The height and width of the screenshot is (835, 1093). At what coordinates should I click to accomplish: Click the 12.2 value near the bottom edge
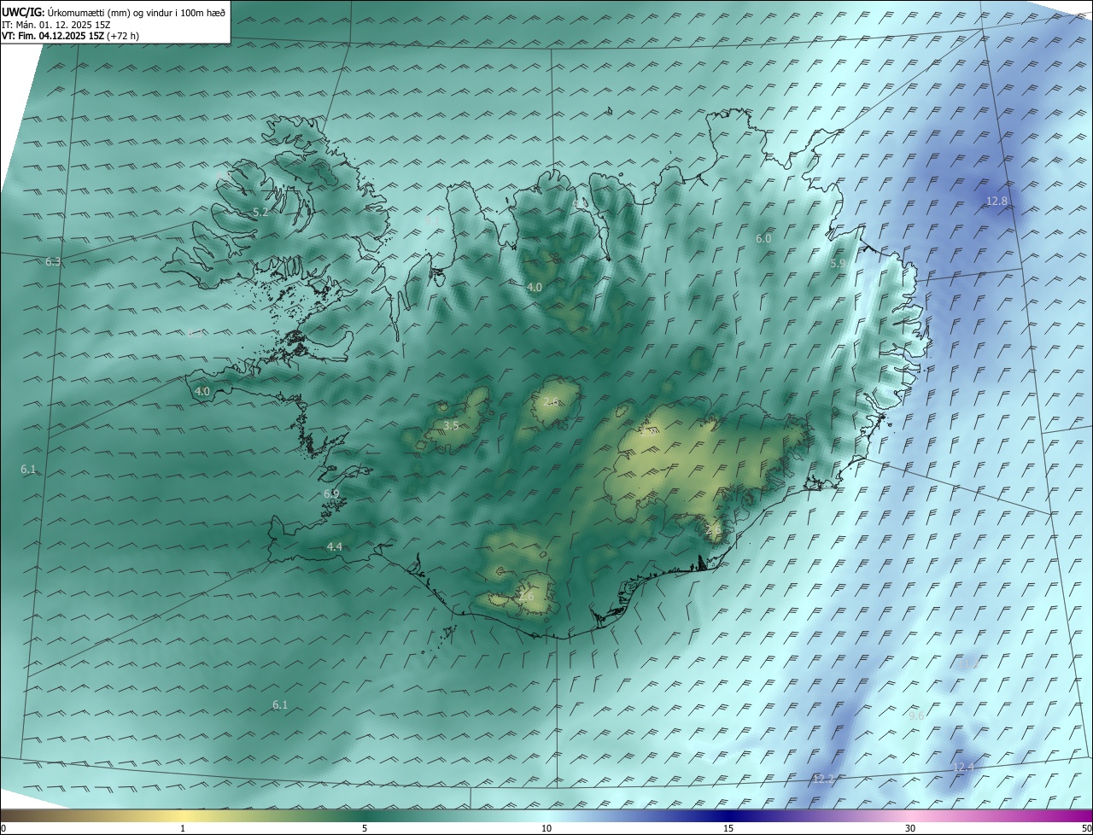823,779
